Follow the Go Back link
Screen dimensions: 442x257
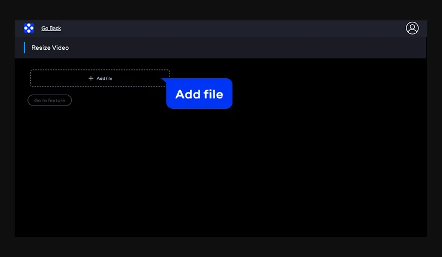point(51,28)
